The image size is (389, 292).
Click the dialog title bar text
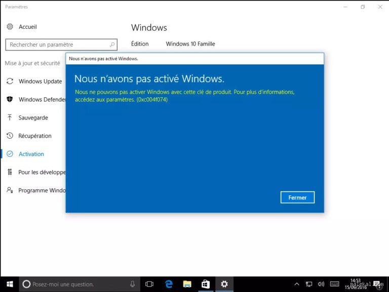103,59
